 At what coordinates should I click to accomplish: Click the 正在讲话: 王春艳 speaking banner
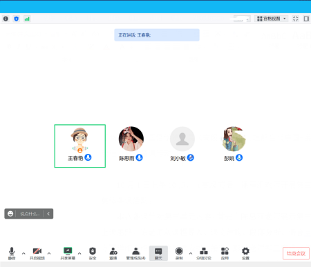(157, 35)
